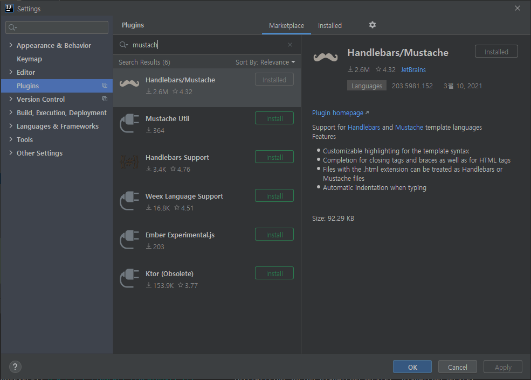The image size is (531, 380).
Task: Expand the Other Settings section
Action: pyautogui.click(x=10, y=153)
